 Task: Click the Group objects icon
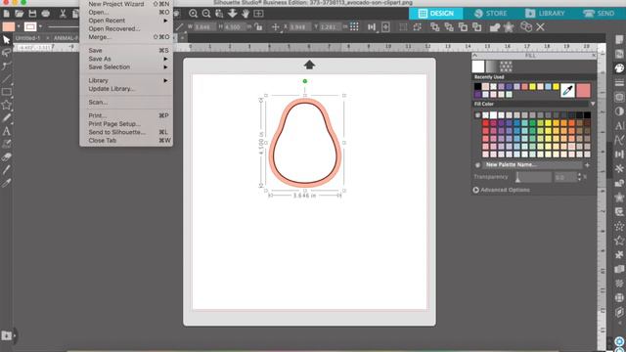(403, 27)
